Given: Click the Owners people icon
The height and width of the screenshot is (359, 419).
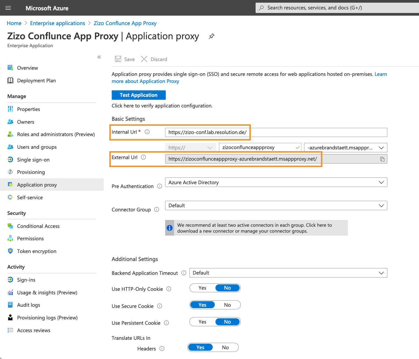Looking at the screenshot, I should (x=10, y=122).
